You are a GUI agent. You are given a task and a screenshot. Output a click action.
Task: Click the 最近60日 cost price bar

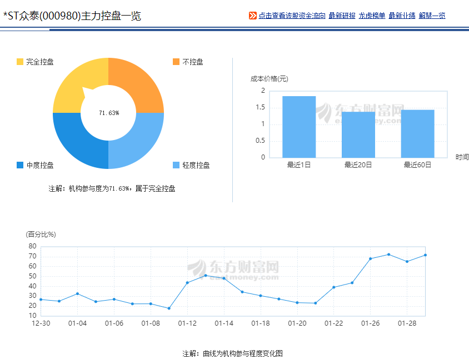click(417, 134)
